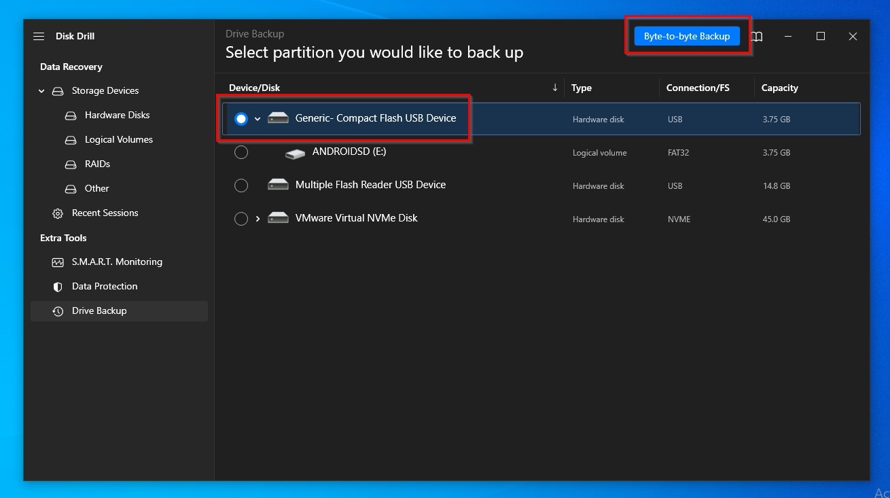Open Storage Devices in the sidebar
The width and height of the screenshot is (890, 498).
[x=105, y=90]
